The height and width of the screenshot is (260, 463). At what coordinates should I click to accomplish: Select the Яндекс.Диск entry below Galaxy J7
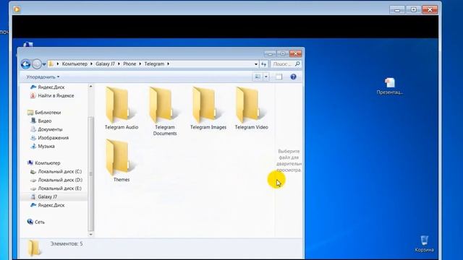[x=47, y=205]
